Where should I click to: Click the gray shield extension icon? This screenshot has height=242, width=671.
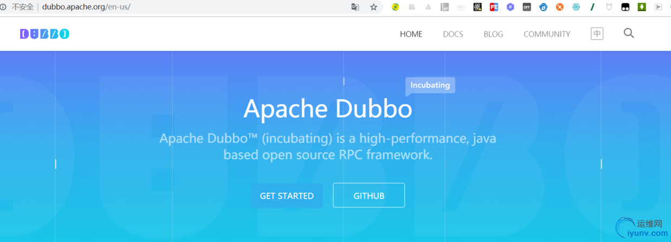(x=609, y=7)
